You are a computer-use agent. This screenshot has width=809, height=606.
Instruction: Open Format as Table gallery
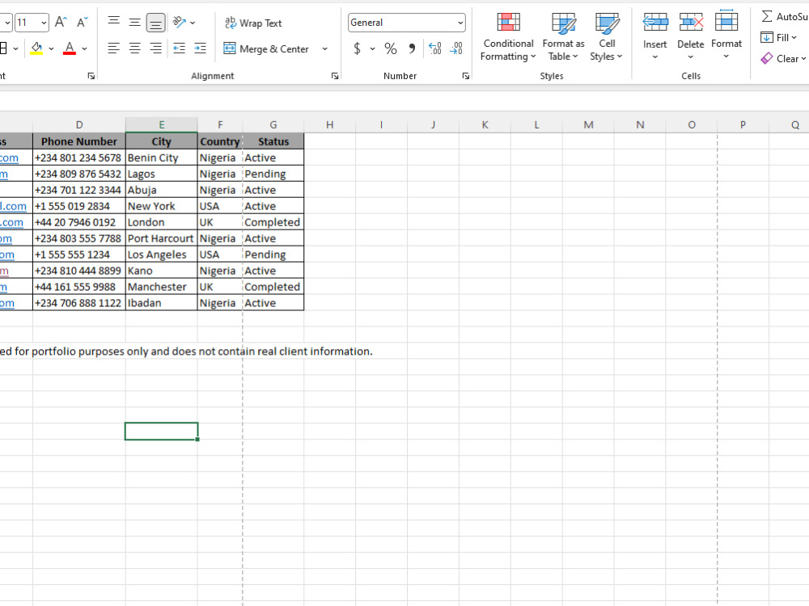point(563,37)
